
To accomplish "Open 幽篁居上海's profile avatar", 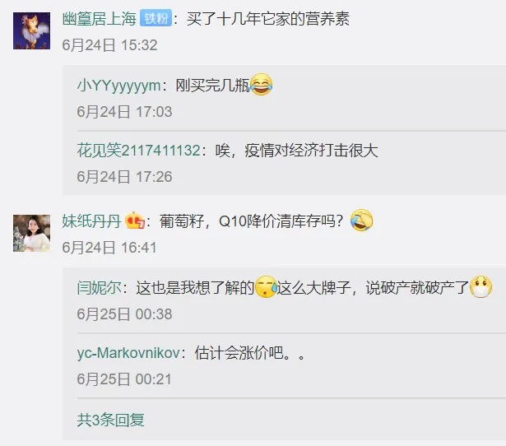I will 31,30.
